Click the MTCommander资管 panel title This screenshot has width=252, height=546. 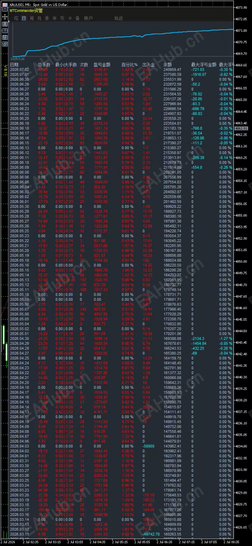pyautogui.click(x=26, y=10)
